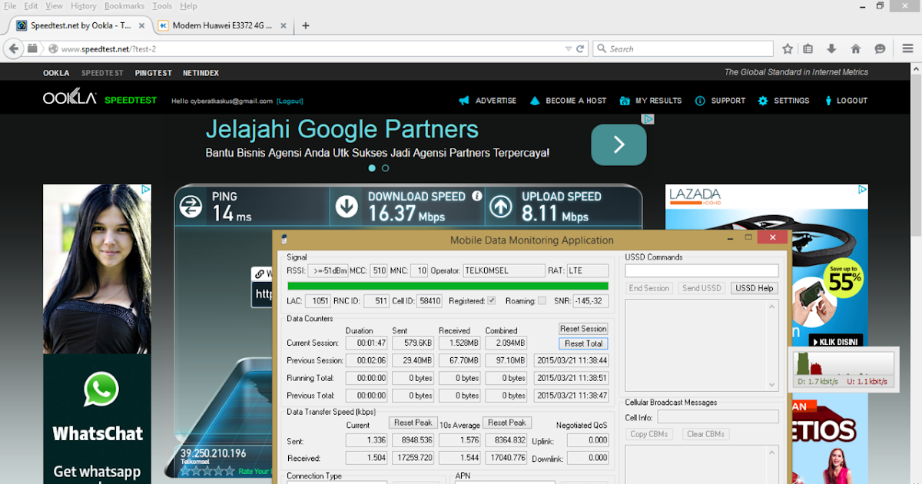Open the Bookmarks menu

tap(124, 5)
